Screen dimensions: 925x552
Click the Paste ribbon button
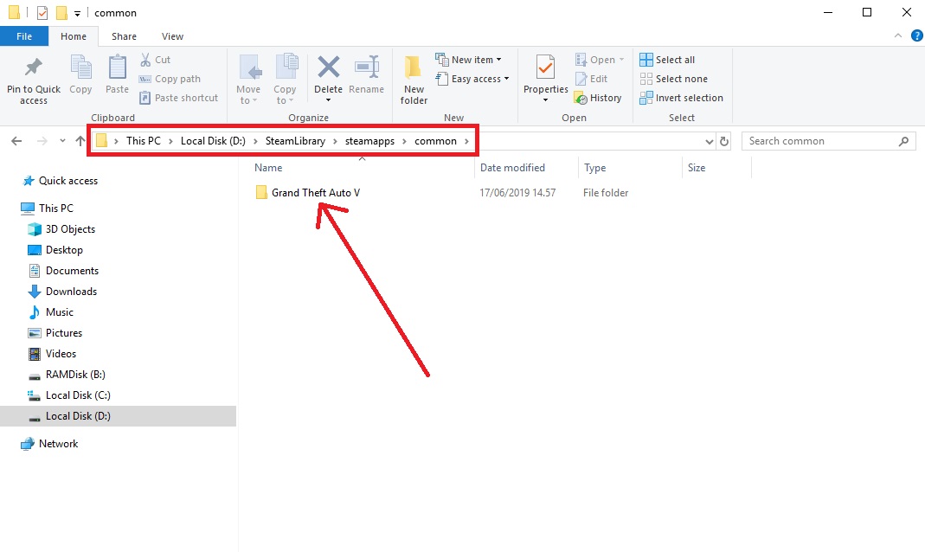point(117,75)
